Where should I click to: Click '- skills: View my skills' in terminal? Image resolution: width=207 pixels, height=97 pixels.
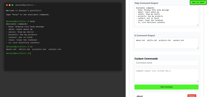[x=20, y=32]
